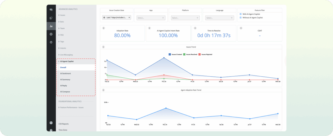Toggle Issues Rejected red legend swatch

(200, 54)
